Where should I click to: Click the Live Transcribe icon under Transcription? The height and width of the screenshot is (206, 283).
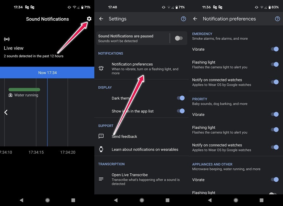(x=101, y=178)
